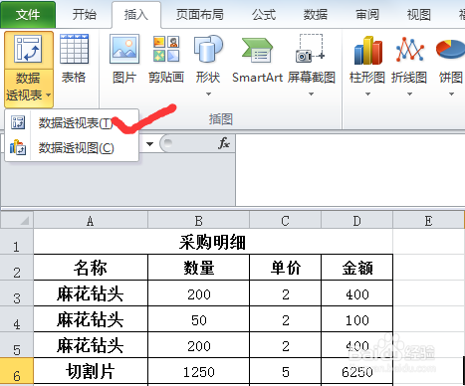
Task: Open the 数据透视表 split button icon
Action: pos(29,50)
